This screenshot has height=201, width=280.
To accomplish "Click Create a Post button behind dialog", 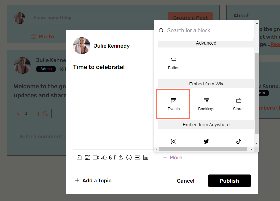I will pos(190,16).
